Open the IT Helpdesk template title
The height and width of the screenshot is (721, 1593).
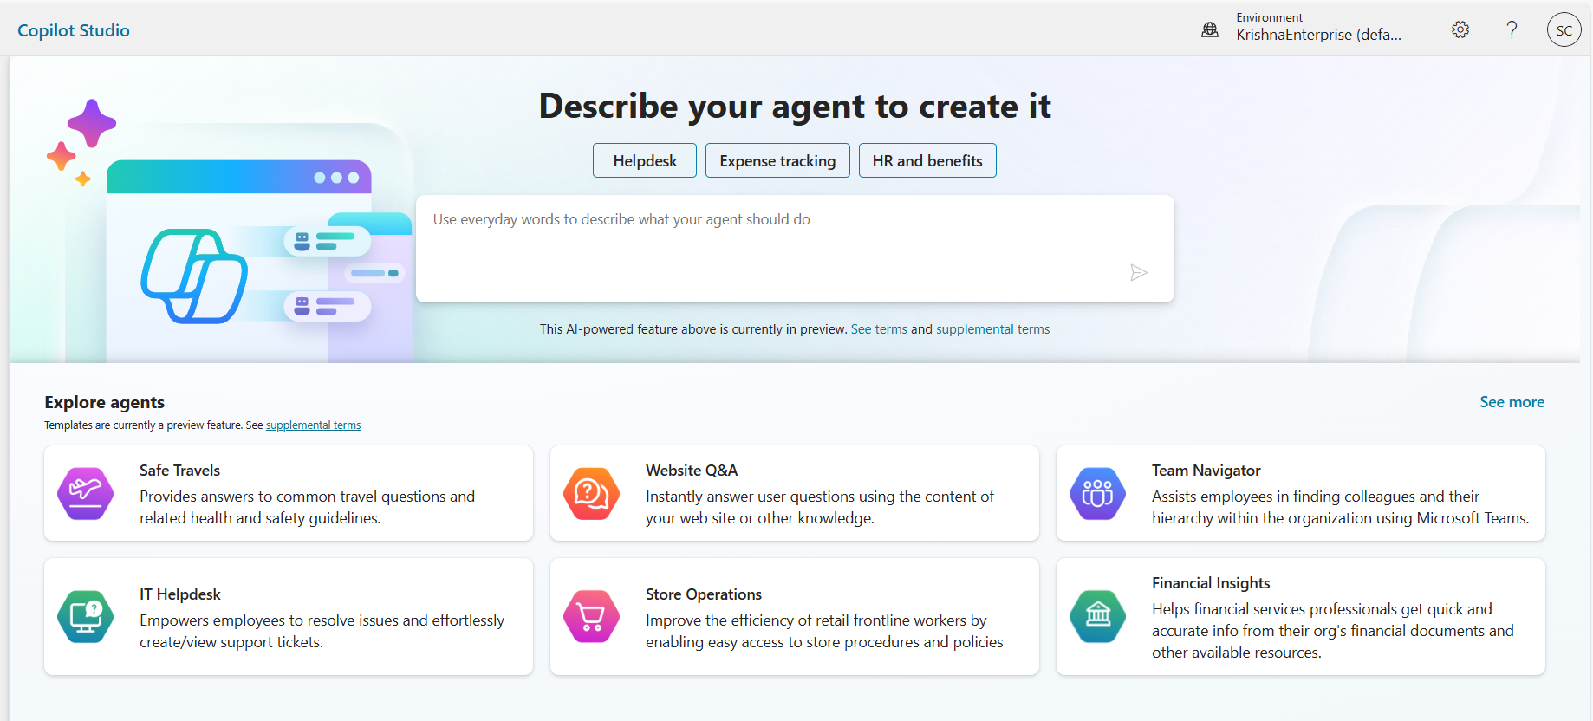[180, 594]
